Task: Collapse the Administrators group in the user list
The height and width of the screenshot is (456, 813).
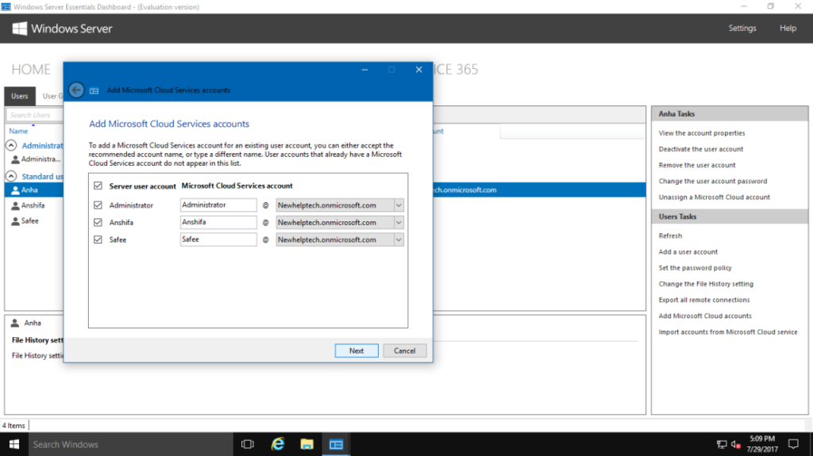Action: [11, 146]
